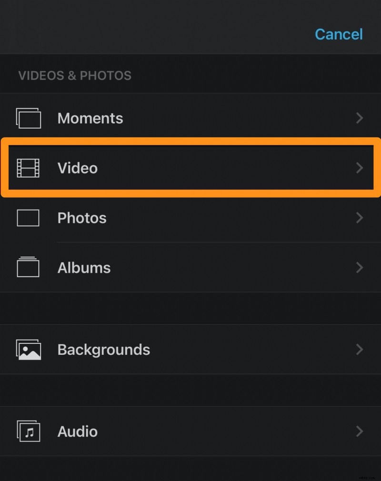Click the Albums stacked-albums icon
The width and height of the screenshot is (381, 481).
click(29, 268)
